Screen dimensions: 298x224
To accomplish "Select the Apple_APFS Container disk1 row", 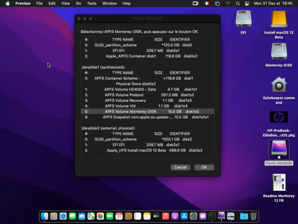I will (148, 56).
